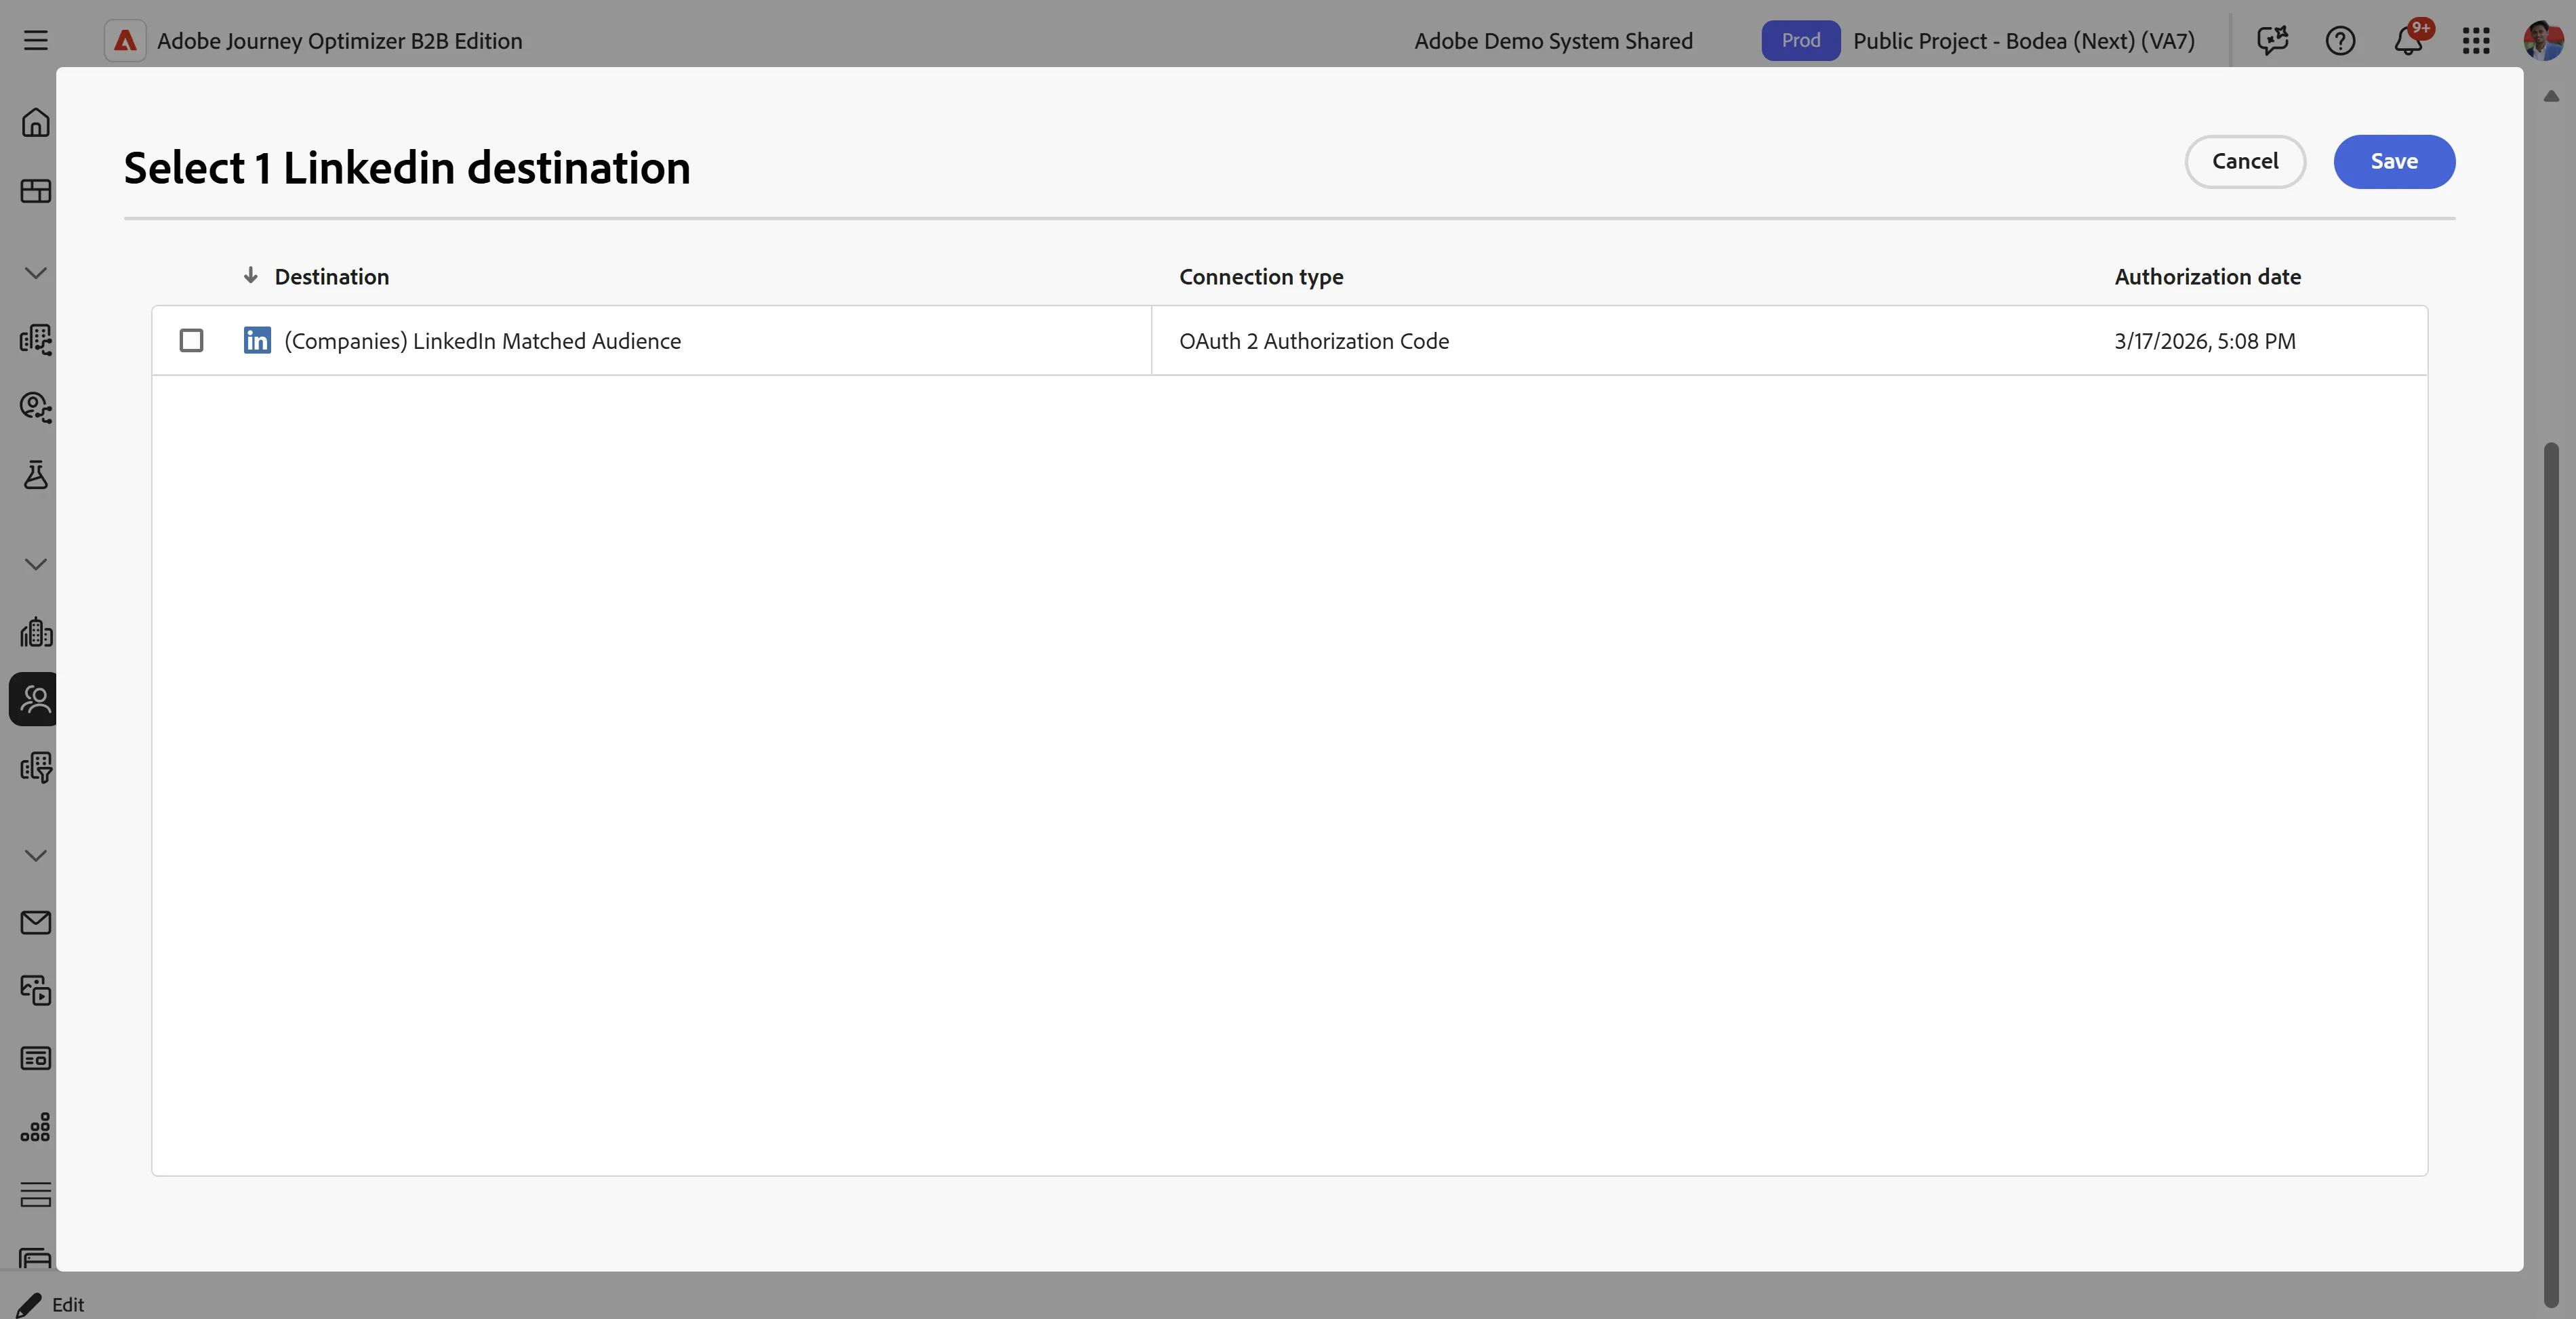Viewport: 2576px width, 1319px height.
Task: Open the stacked dots chart icon in the sidebar
Action: (x=36, y=1127)
